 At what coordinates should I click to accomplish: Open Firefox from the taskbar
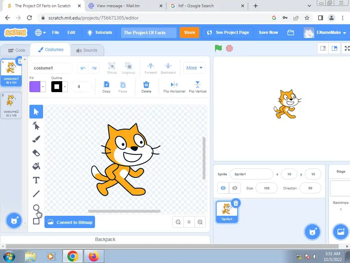[94, 256]
